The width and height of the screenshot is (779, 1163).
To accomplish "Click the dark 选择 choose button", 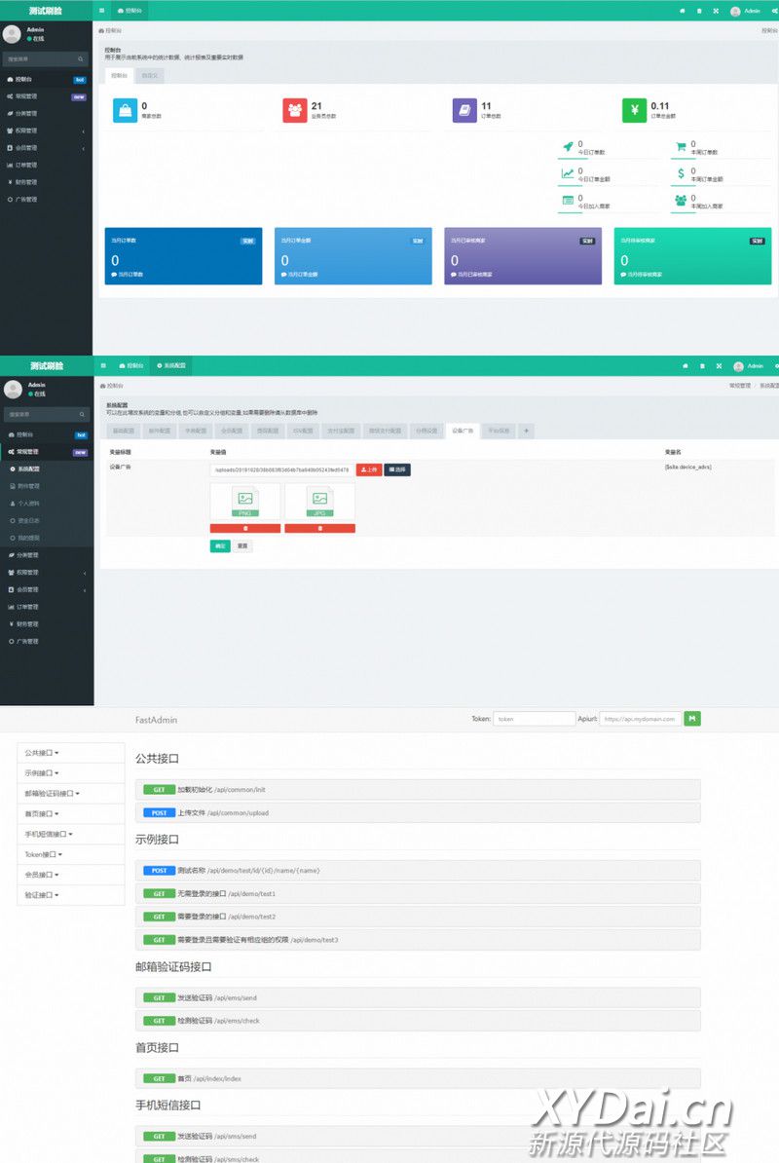I will click(397, 469).
